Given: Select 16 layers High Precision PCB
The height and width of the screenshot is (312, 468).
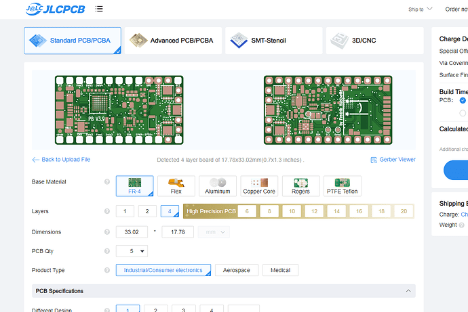Looking at the screenshot, I should (x=359, y=211).
